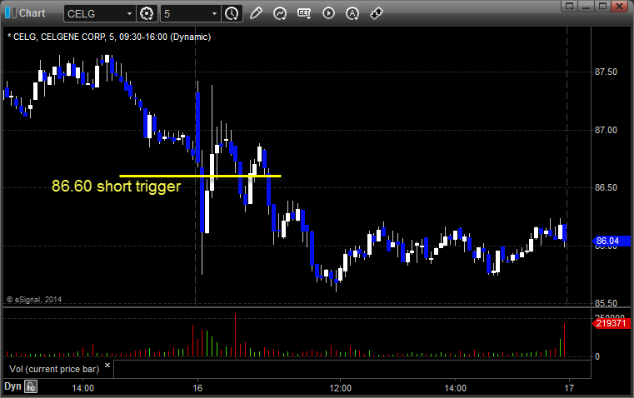Click the 86.50 price axis label
This screenshot has height=398, width=634.
click(x=606, y=187)
